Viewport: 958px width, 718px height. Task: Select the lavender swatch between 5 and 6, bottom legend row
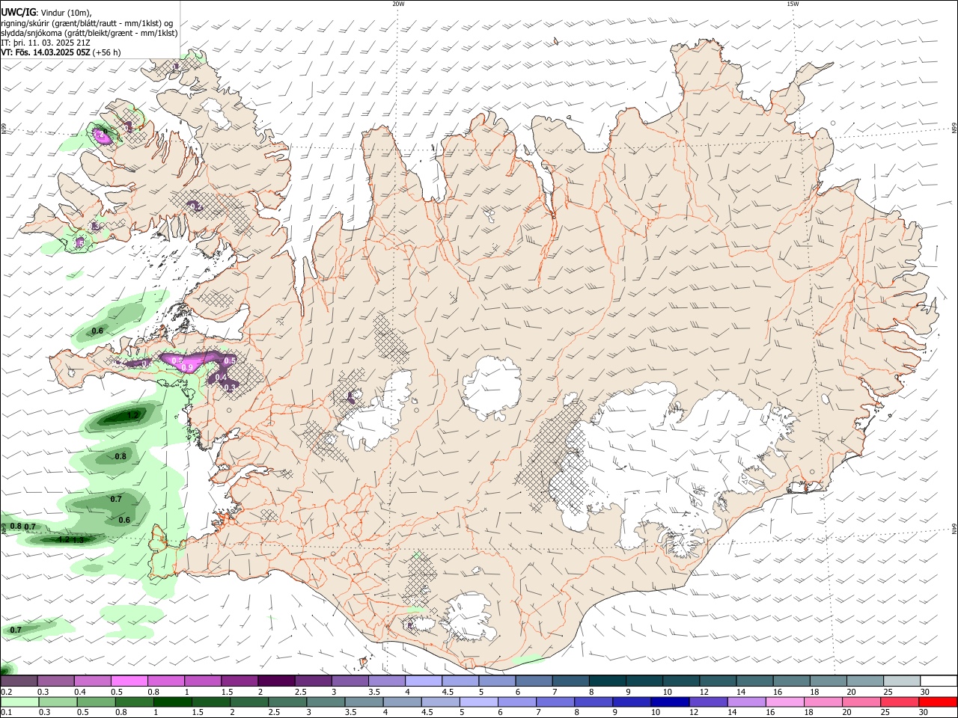point(478,702)
